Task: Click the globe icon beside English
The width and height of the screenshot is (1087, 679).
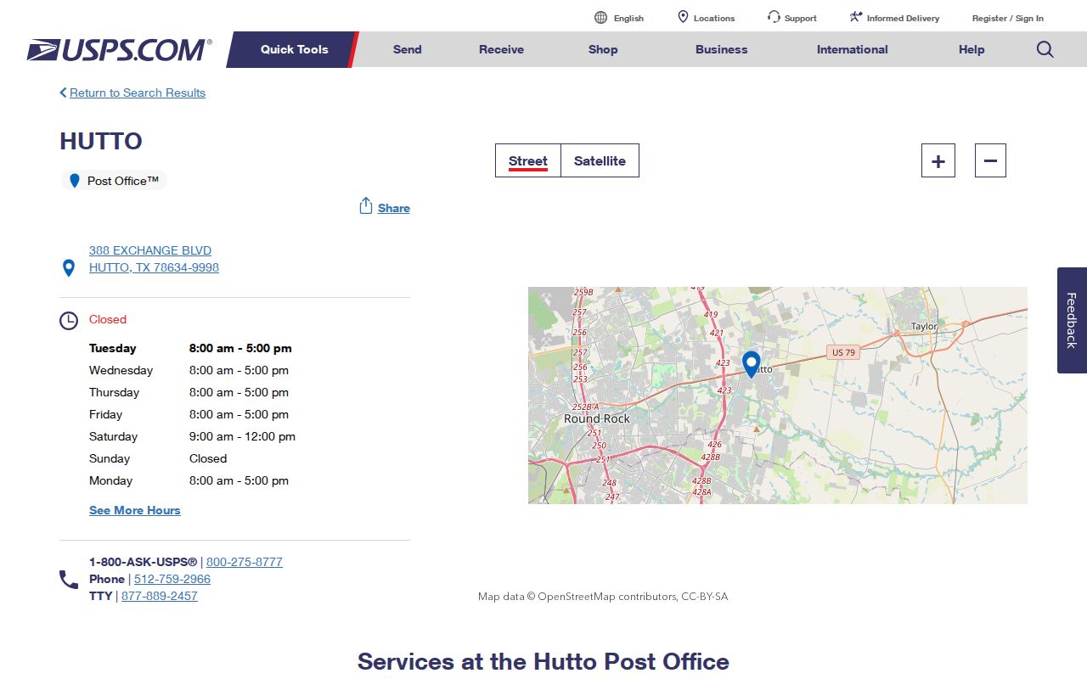Action: tap(600, 18)
